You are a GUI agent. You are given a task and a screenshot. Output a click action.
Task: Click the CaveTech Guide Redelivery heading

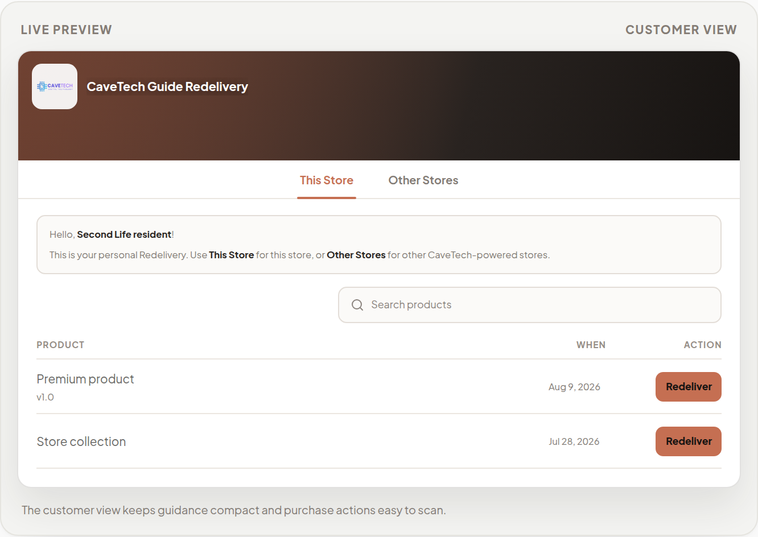click(167, 86)
